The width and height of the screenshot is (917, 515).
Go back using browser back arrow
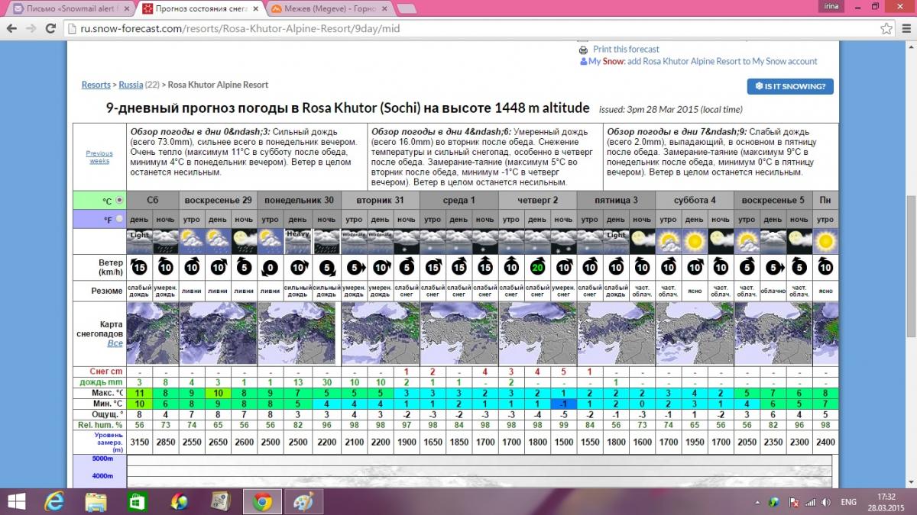(12, 29)
